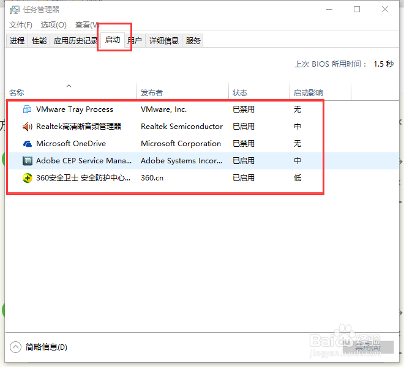Select the Adobe CEP Service Mana... row name
The height and width of the screenshot is (367, 404).
(x=84, y=161)
